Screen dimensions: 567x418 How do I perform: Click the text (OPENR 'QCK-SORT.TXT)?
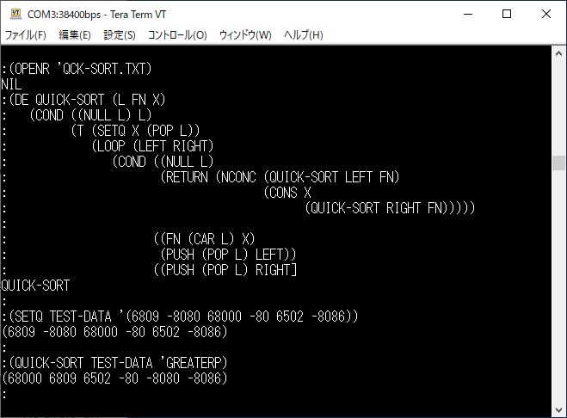click(80, 69)
